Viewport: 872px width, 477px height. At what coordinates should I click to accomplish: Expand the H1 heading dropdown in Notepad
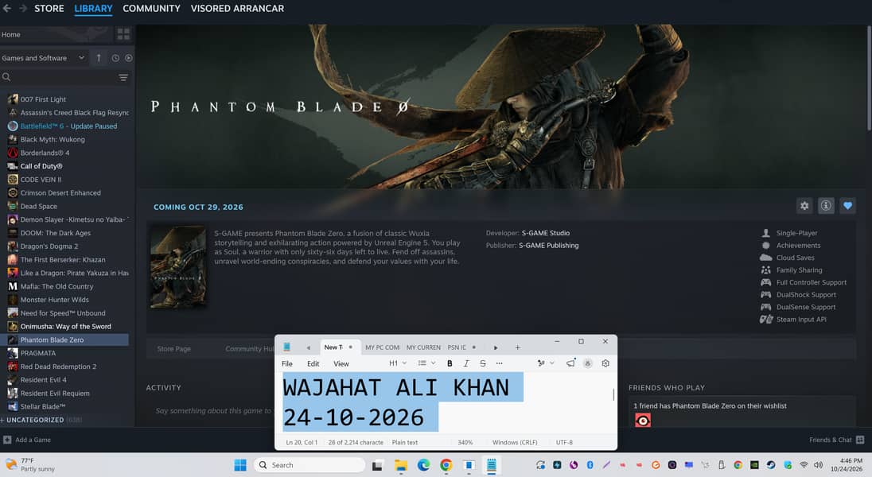(398, 363)
